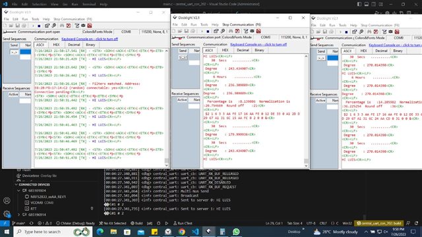Switch to Binary tab in middle Docklight
422x237 pixels.
pos(259,50)
